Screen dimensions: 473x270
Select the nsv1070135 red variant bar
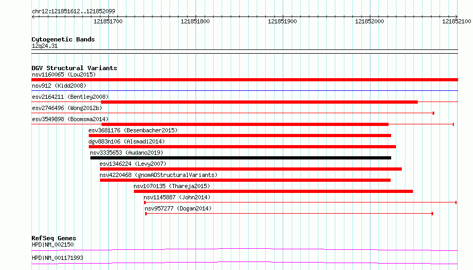pyautogui.click(x=273, y=191)
